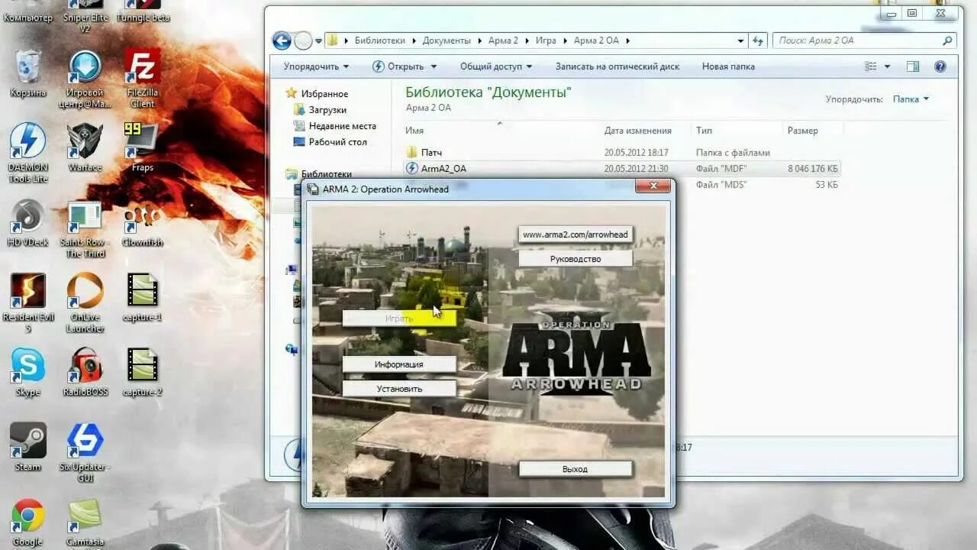Click the Играть button in the ARMA launcher
The image size is (977, 550).
point(399,319)
